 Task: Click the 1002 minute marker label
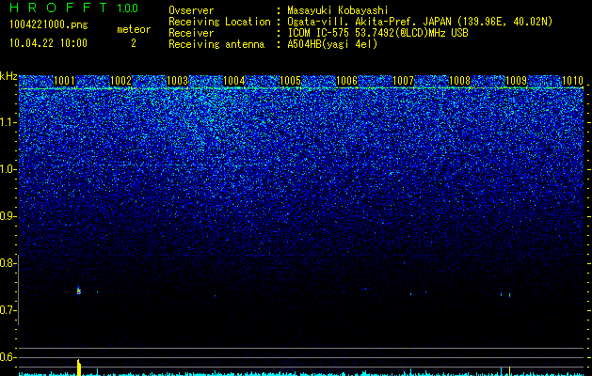(120, 81)
